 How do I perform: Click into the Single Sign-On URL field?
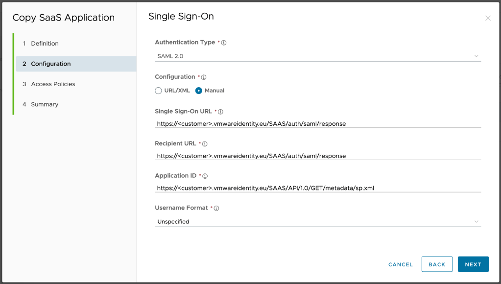pos(317,124)
